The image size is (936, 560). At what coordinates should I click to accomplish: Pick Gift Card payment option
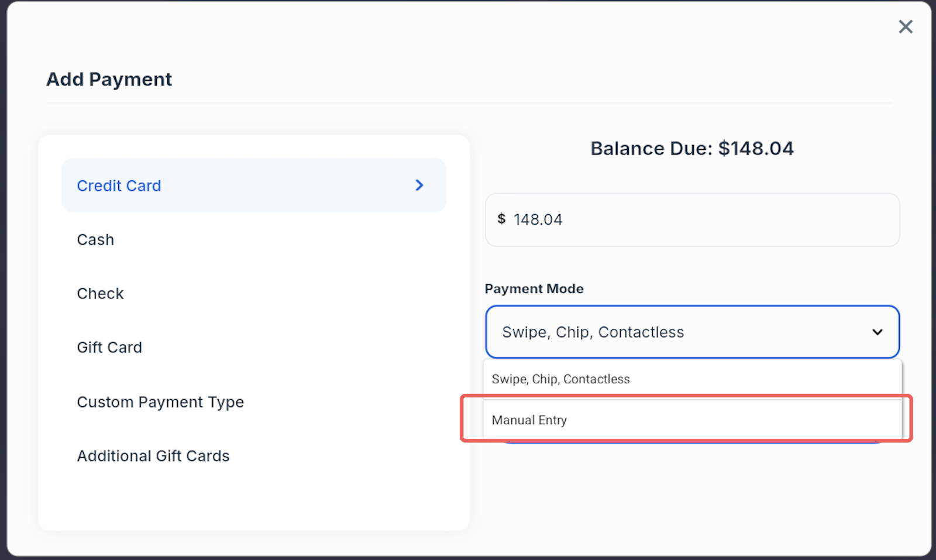[109, 348]
